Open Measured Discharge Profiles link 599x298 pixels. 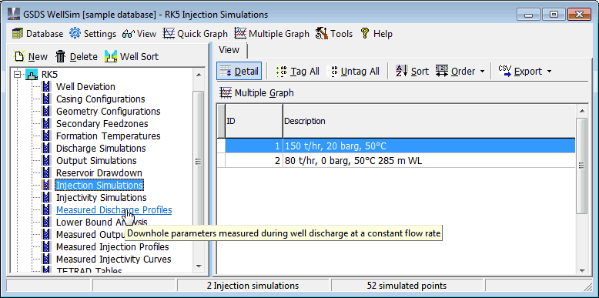(x=114, y=209)
